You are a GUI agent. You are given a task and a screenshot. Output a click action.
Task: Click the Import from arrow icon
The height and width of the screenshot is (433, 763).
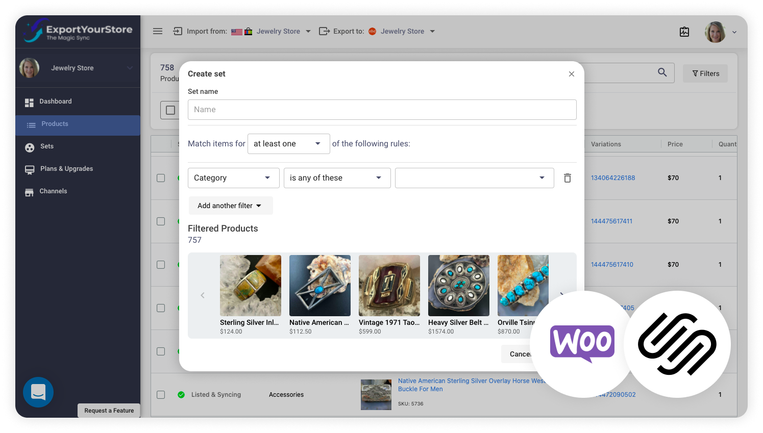[178, 31]
